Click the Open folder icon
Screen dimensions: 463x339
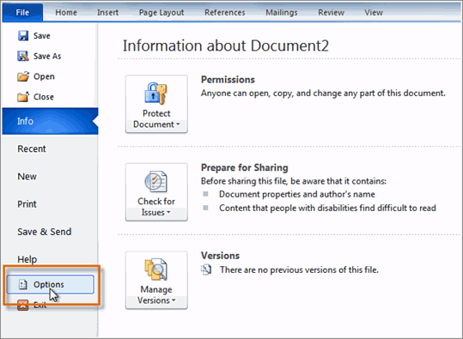pyautogui.click(x=23, y=76)
